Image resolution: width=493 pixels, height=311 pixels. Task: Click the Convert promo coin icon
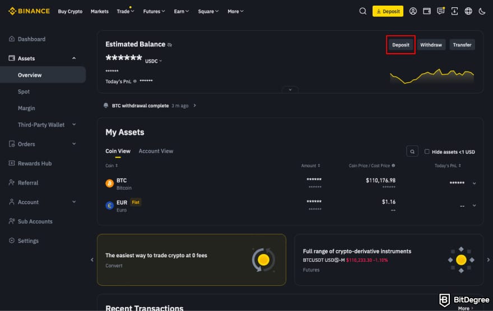click(x=263, y=260)
